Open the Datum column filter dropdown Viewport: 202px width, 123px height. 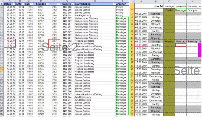coord(14,4)
